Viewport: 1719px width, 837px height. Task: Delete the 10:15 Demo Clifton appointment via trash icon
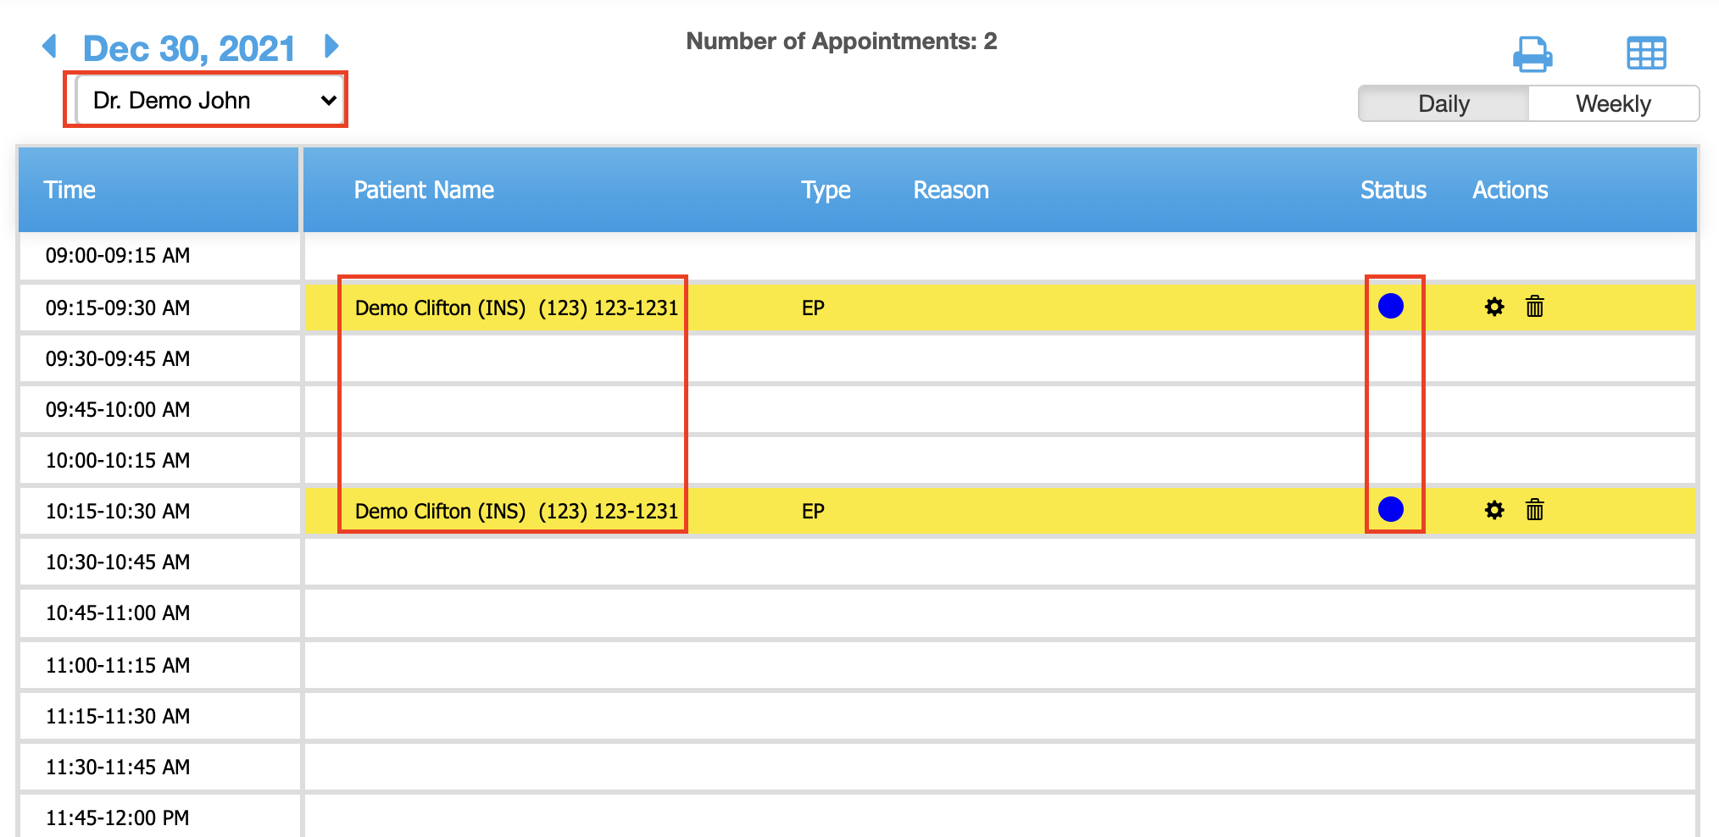tap(1535, 510)
